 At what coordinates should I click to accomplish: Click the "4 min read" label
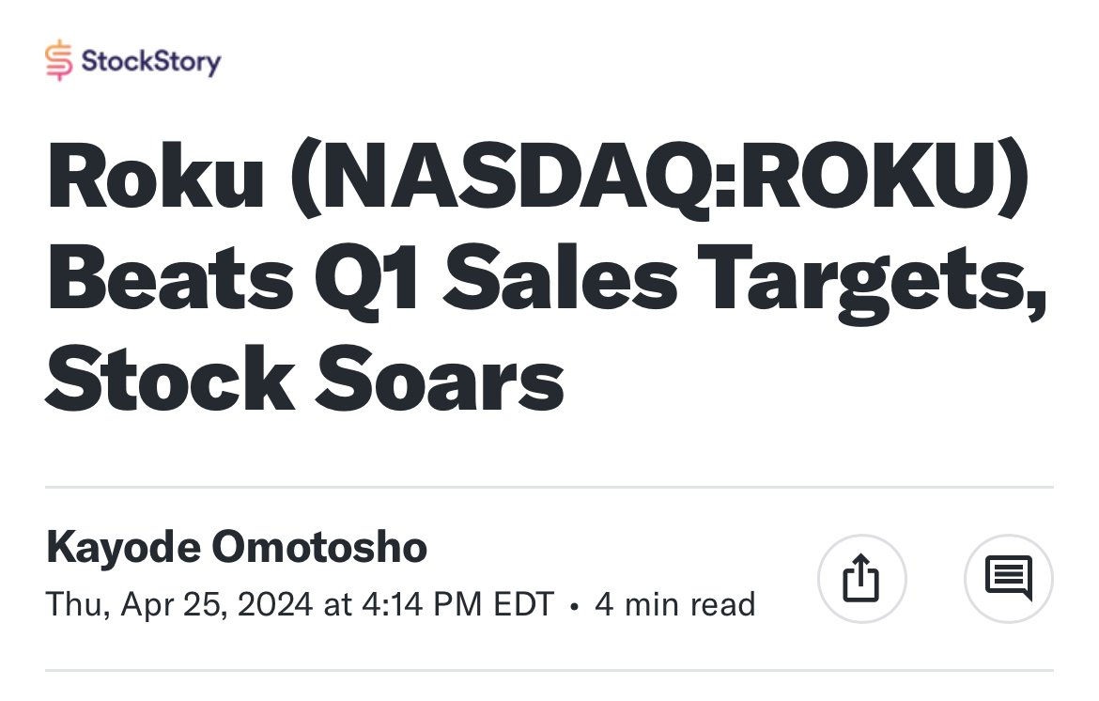675,604
